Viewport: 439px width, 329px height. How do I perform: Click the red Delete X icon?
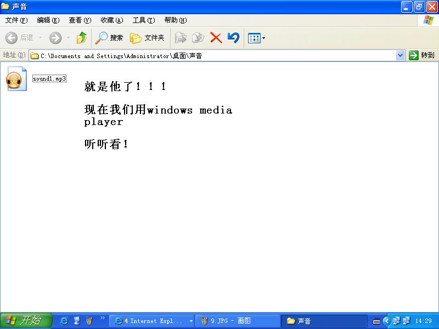216,38
